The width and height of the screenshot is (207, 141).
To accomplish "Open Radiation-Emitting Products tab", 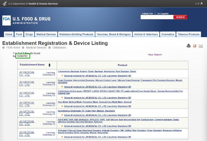I will click(76, 34).
